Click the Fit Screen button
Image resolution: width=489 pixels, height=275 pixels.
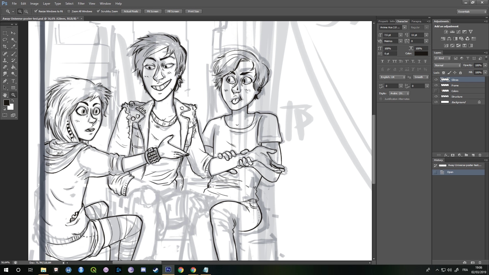[x=153, y=11]
